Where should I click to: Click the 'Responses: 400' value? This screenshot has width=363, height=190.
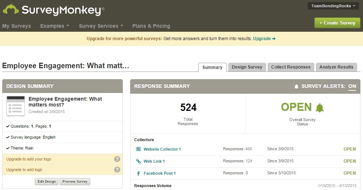click(x=237, y=149)
